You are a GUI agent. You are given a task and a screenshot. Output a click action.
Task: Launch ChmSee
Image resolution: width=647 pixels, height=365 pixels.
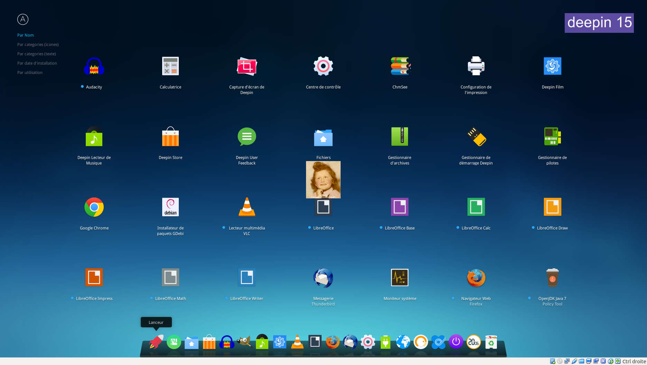[400, 66]
